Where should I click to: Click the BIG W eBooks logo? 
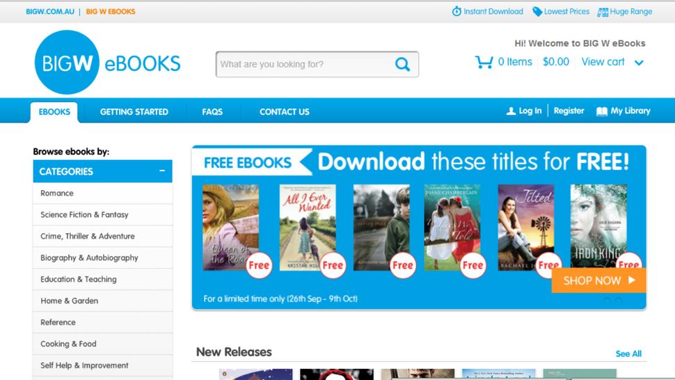pos(108,63)
